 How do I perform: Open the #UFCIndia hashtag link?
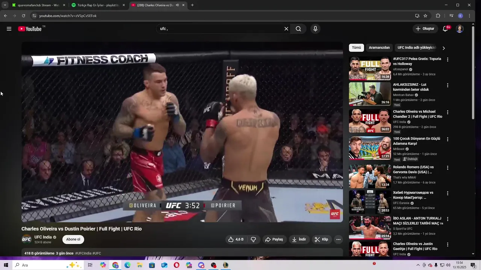83,253
